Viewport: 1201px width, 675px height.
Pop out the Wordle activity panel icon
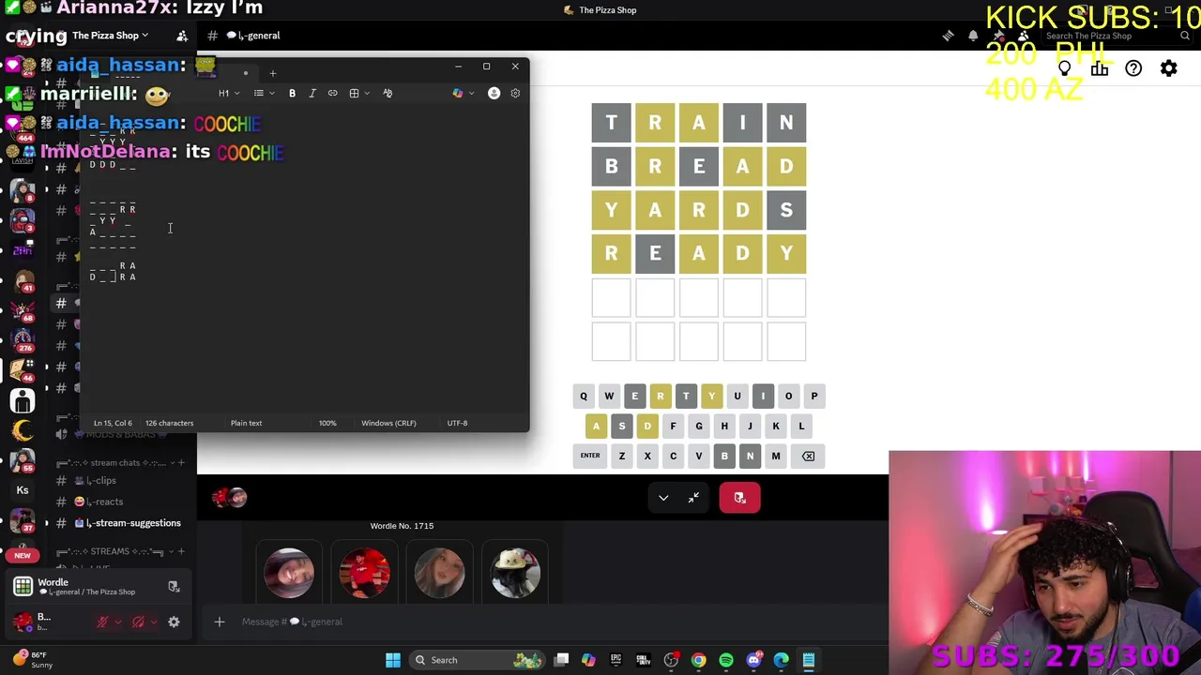[x=174, y=587]
